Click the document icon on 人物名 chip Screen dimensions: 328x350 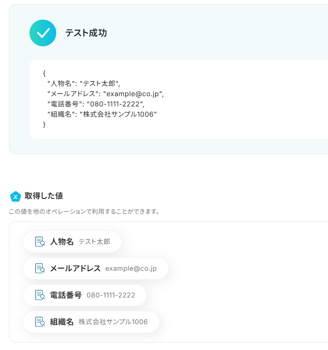point(40,242)
